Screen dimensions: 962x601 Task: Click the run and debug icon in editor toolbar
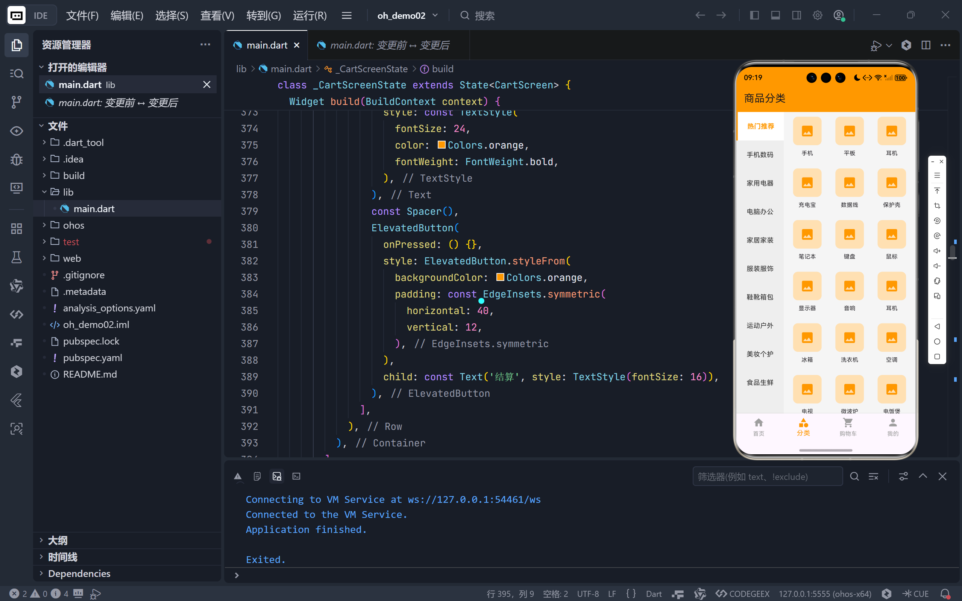coord(876,45)
